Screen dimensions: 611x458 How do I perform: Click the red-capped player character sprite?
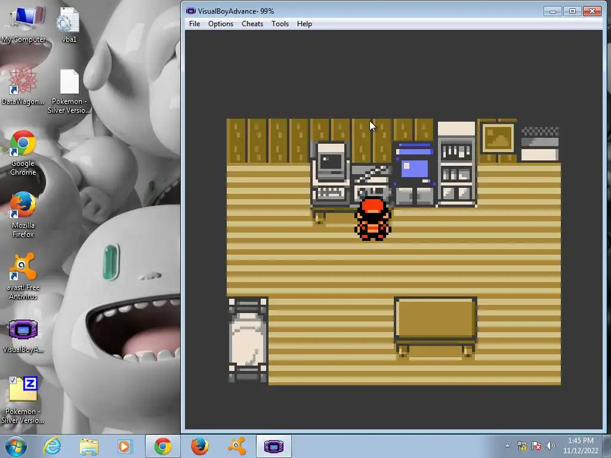tap(373, 219)
